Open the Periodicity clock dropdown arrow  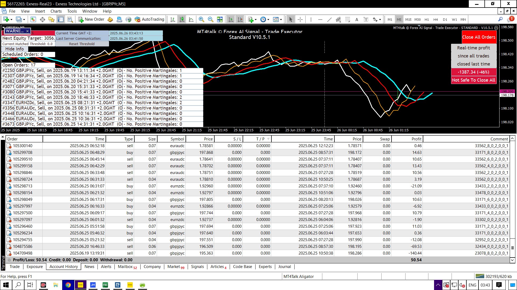[x=268, y=19]
